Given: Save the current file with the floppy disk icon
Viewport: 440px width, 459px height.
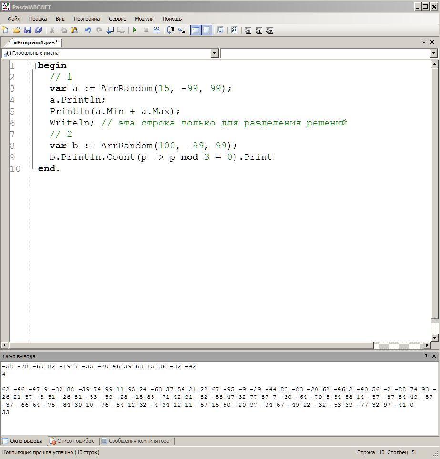Looking at the screenshot, I should click(x=28, y=30).
